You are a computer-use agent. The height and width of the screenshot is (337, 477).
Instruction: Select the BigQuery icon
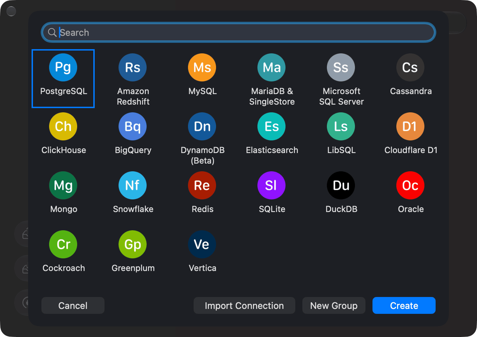(x=133, y=126)
